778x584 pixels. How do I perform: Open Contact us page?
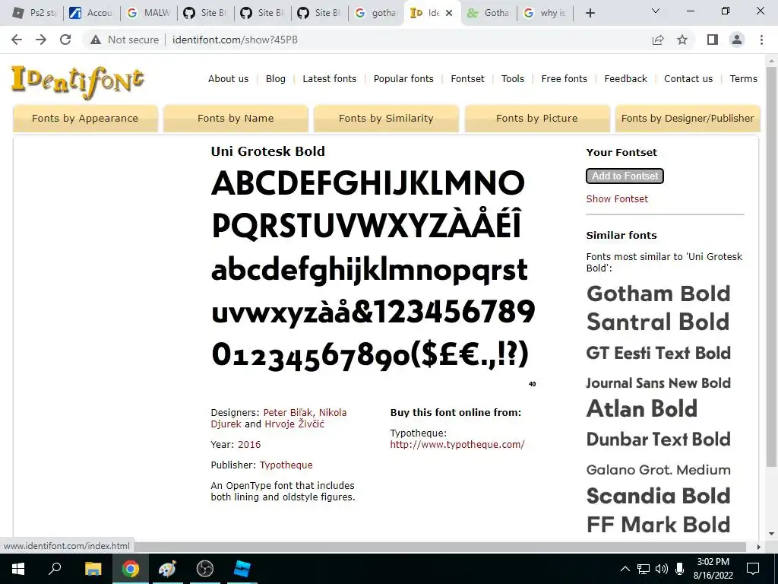tap(688, 78)
